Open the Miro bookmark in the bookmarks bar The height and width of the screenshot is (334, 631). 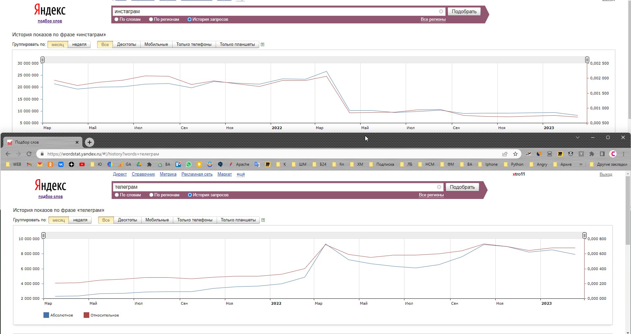click(268, 164)
